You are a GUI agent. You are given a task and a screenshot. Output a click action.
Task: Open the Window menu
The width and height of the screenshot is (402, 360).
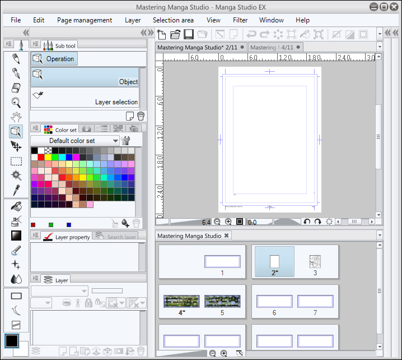271,20
